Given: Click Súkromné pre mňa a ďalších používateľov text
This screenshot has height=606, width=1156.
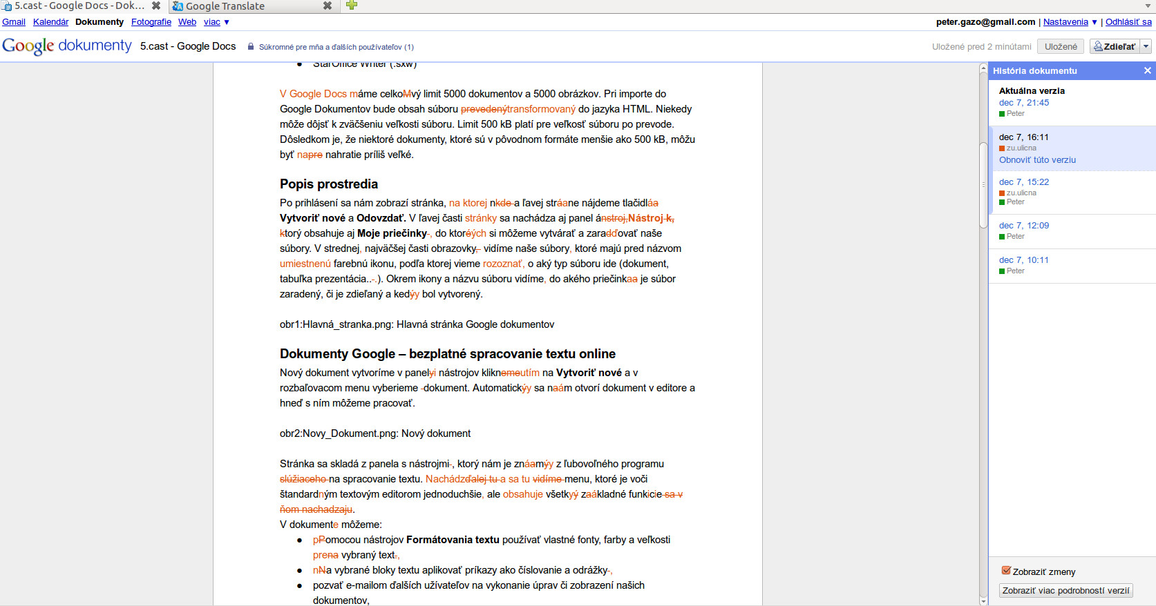Looking at the screenshot, I should pyautogui.click(x=337, y=47).
